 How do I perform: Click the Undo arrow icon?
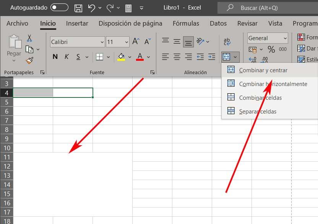[91, 8]
